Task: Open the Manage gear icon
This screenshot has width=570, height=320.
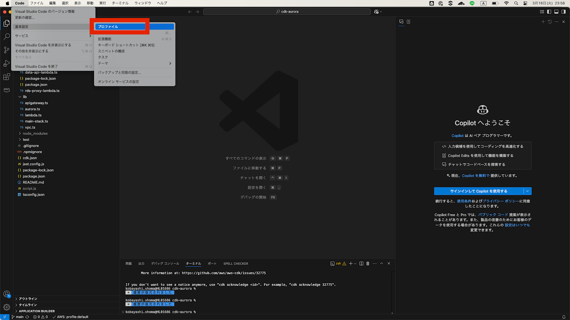Action: pyautogui.click(x=7, y=307)
